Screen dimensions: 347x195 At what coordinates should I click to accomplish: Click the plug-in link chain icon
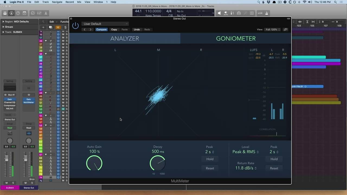click(x=285, y=30)
